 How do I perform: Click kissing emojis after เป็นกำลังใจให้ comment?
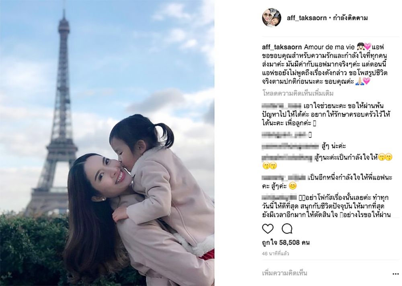(386, 158)
